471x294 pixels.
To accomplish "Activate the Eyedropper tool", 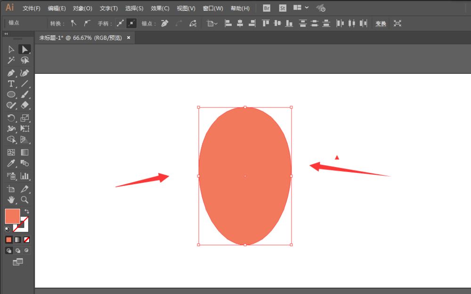I will (11, 163).
